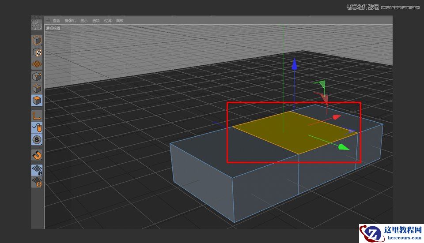The image size is (424, 243).
Task: Toggle the Viewport Solo S icon
Action: tap(37, 140)
